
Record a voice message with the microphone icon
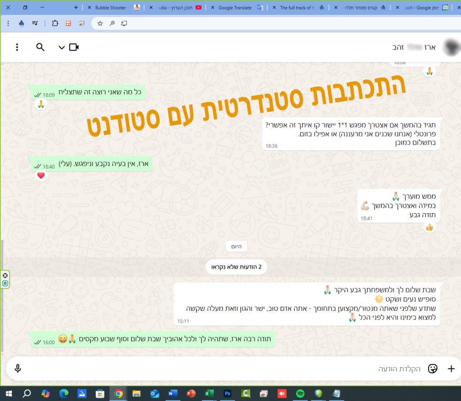18,368
